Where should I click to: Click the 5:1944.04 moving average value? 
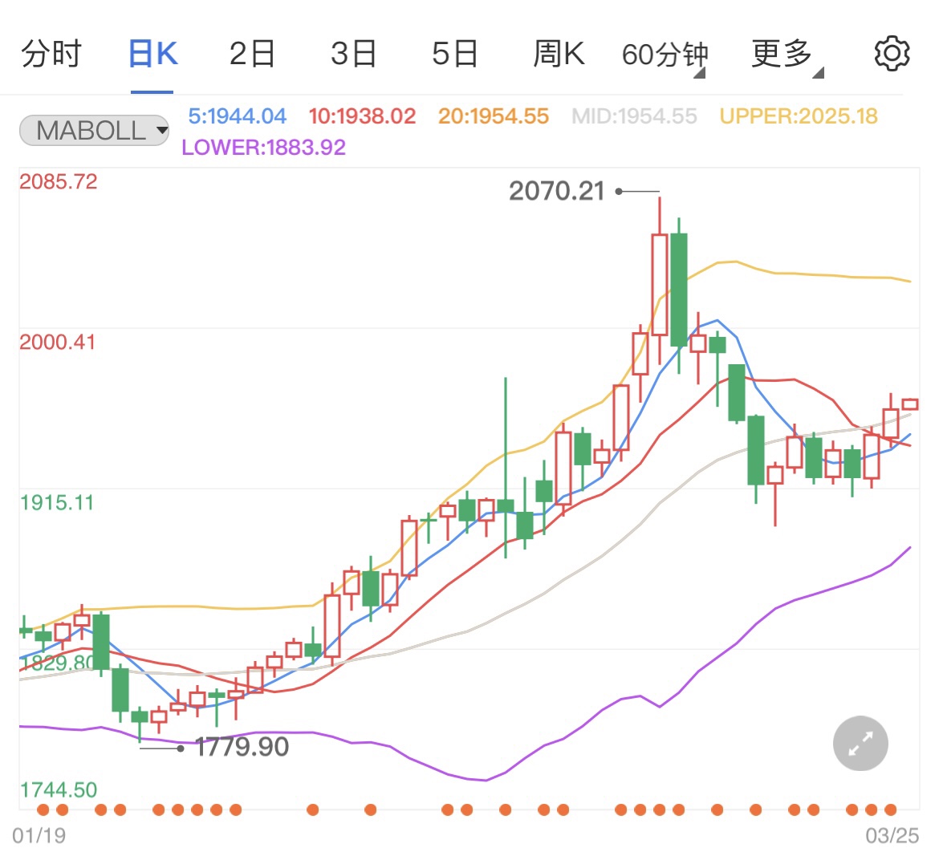coord(237,116)
